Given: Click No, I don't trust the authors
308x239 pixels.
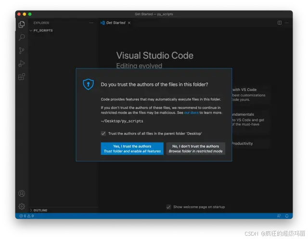Looking at the screenshot, I should click(x=196, y=148).
